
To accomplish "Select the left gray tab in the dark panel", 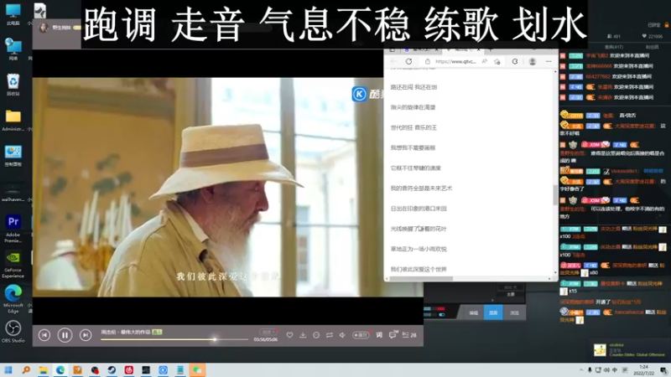I will (473, 312).
